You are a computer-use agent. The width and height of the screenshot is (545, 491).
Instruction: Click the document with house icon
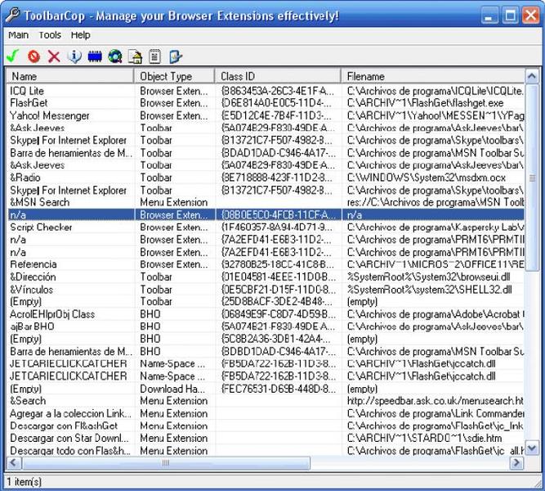tap(135, 56)
